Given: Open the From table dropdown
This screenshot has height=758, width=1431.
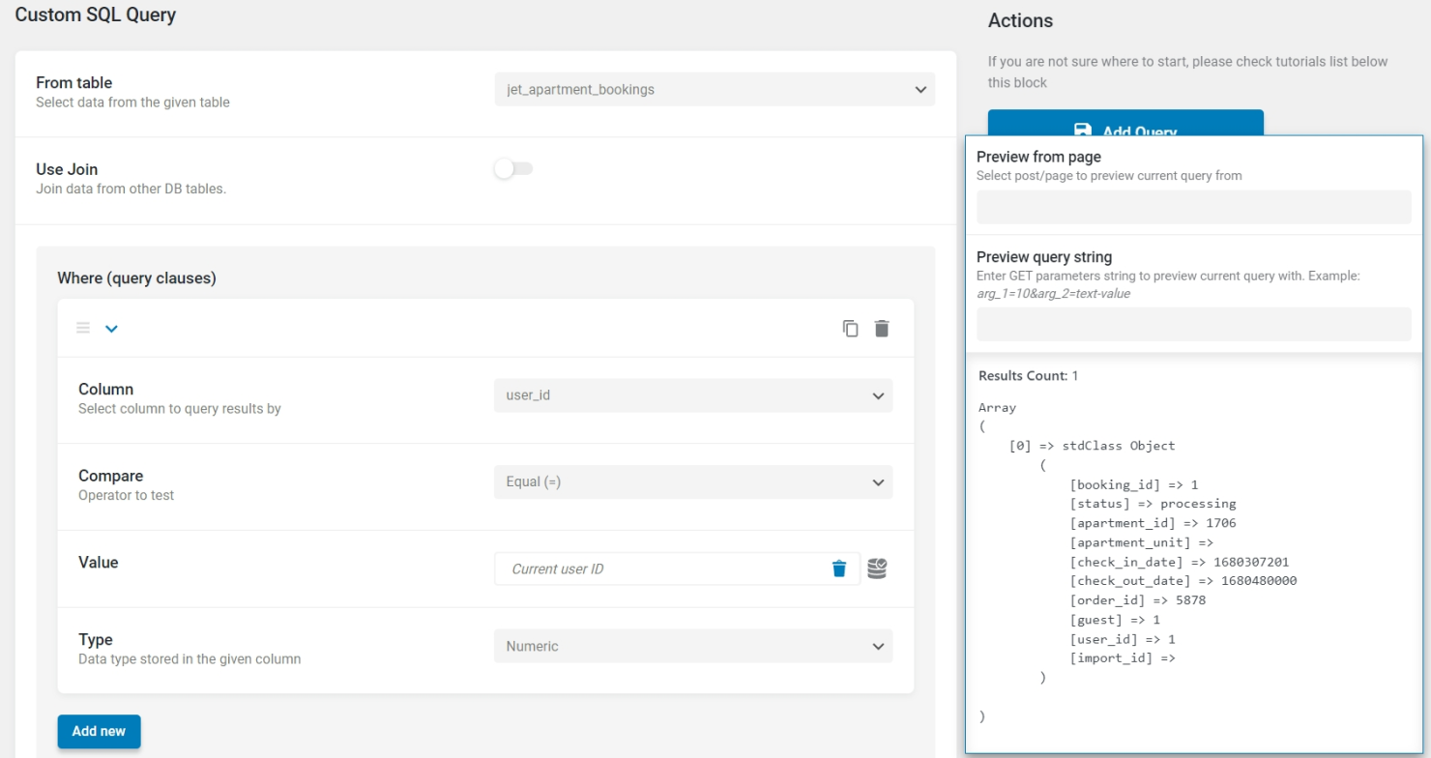Looking at the screenshot, I should click(715, 89).
